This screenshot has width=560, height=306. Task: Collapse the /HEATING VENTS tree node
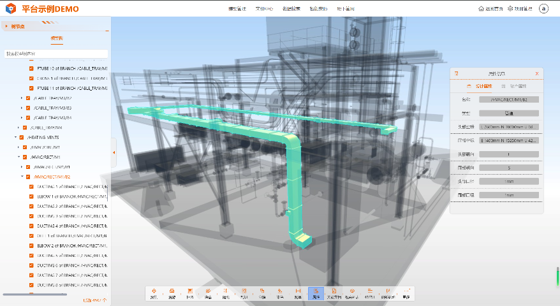[15, 137]
